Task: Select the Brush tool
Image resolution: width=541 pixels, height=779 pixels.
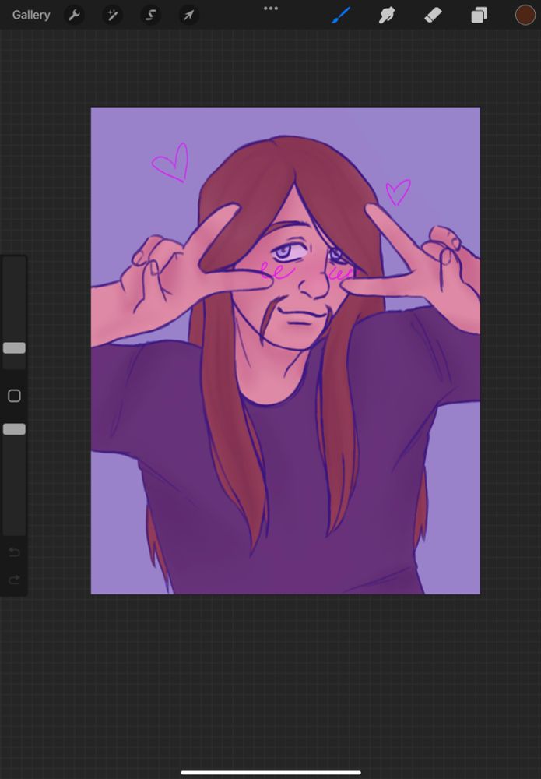Action: 341,16
